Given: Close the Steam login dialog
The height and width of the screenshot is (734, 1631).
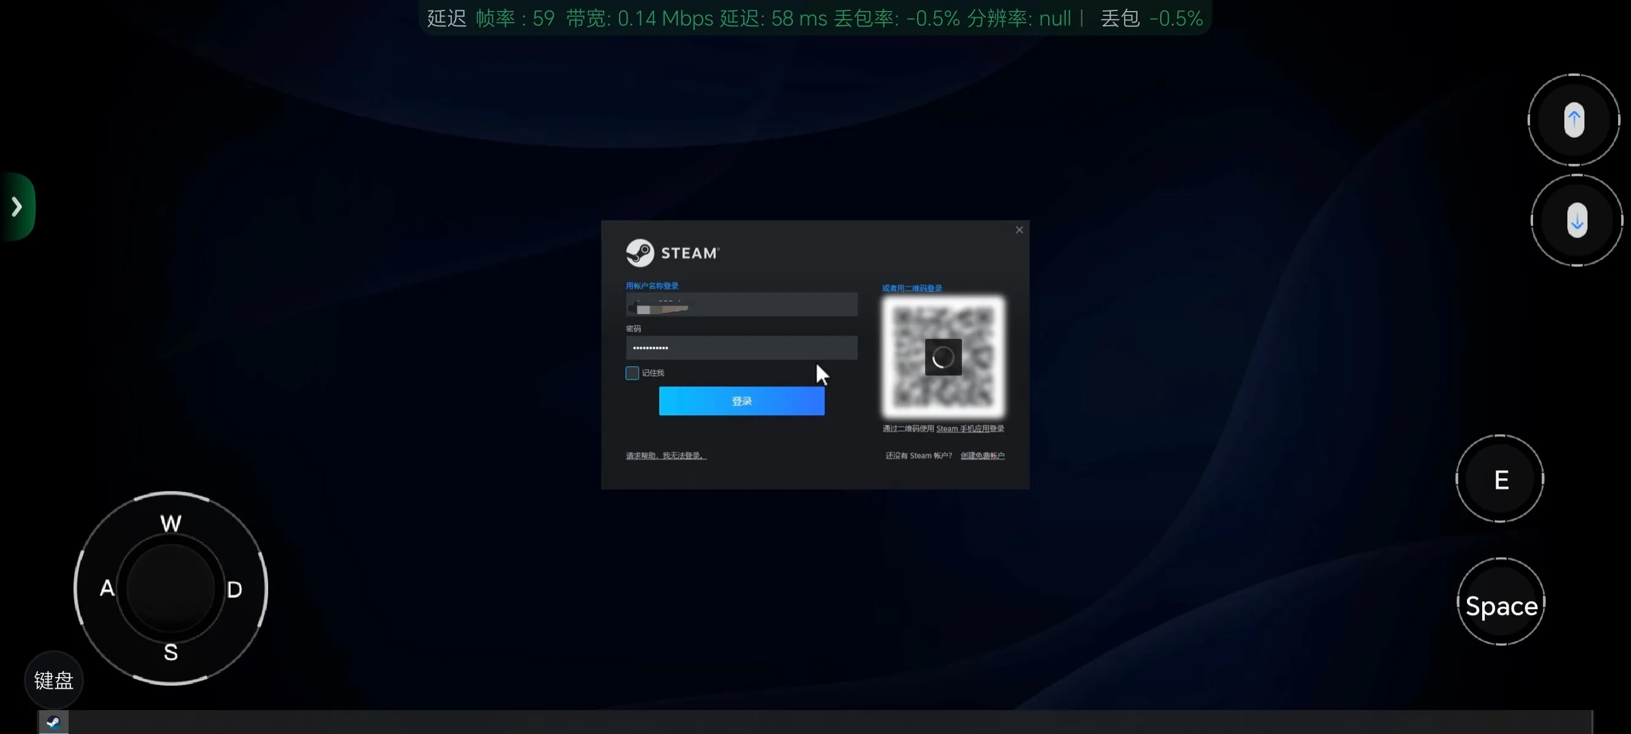Looking at the screenshot, I should [1019, 230].
